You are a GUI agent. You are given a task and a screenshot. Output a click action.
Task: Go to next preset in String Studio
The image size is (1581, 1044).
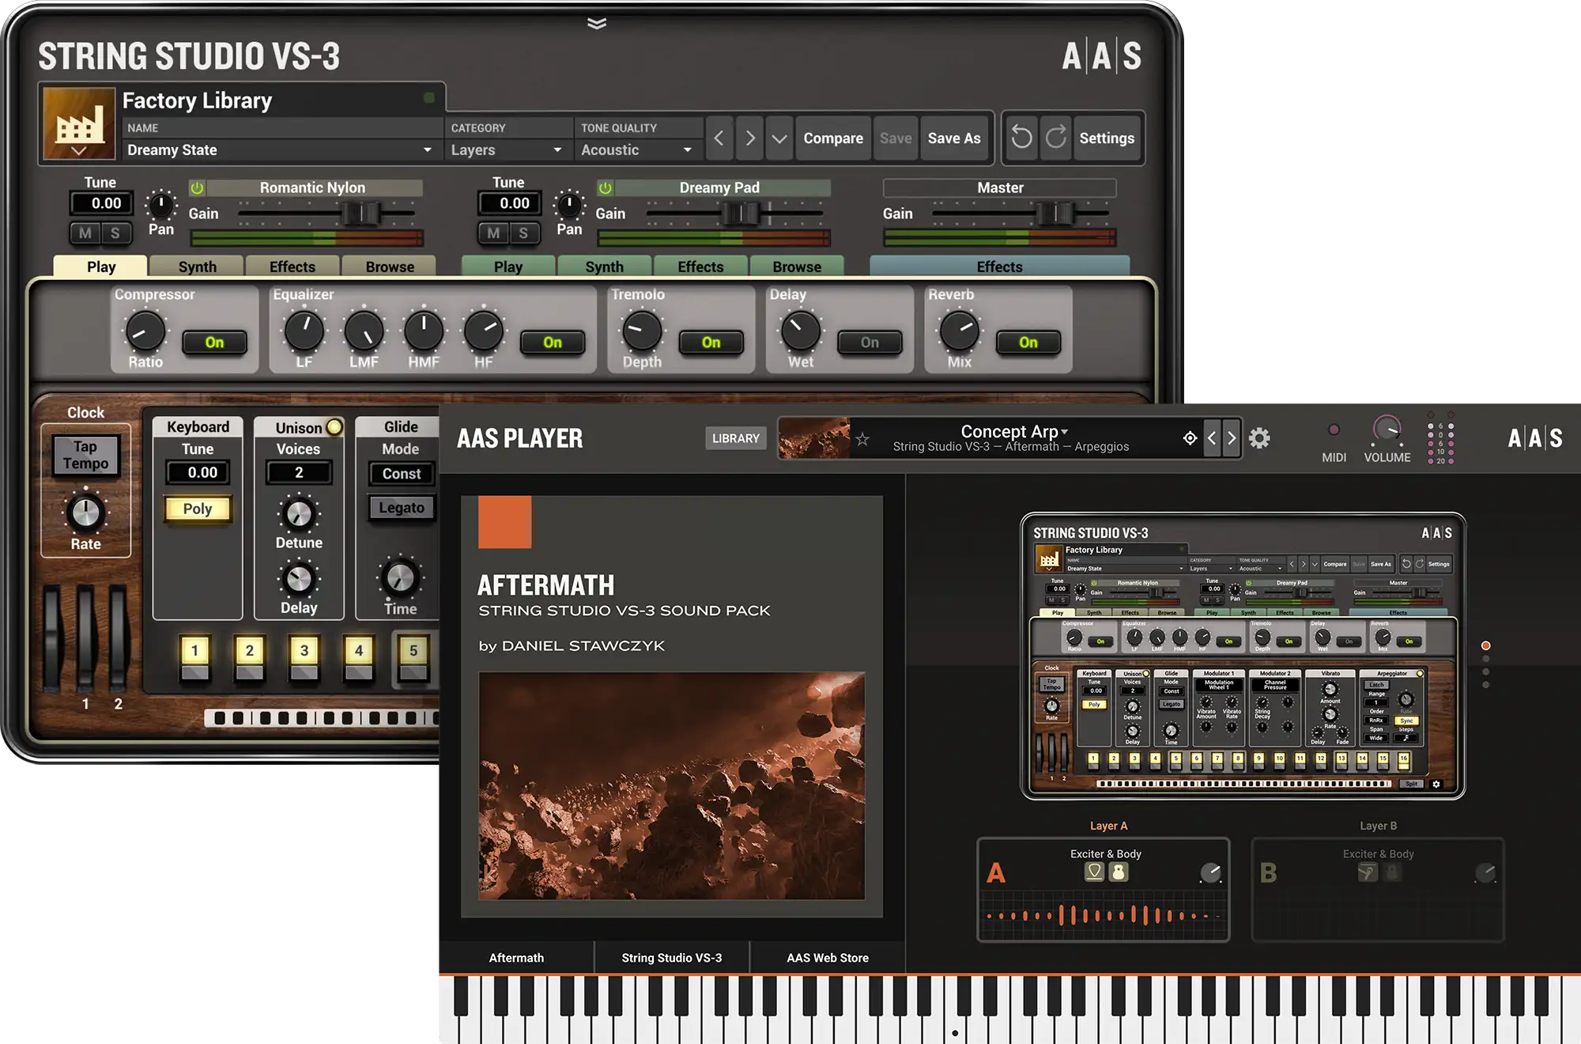750,138
